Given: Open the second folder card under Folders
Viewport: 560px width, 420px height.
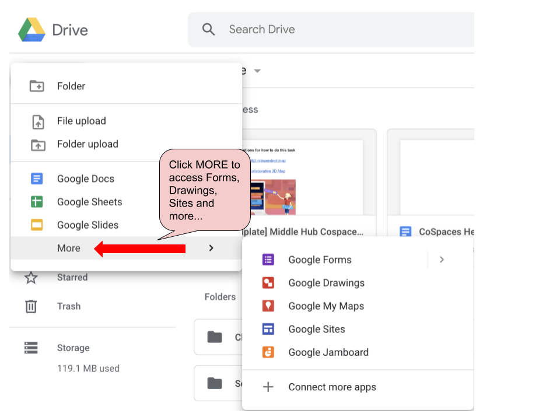Looking at the screenshot, I should [218, 383].
